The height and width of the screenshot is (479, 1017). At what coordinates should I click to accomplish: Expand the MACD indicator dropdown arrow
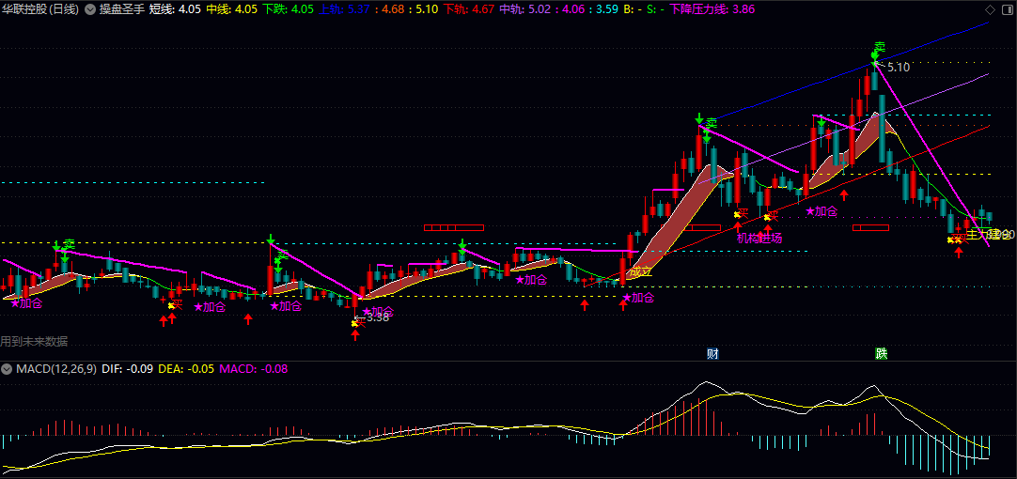click(8, 369)
